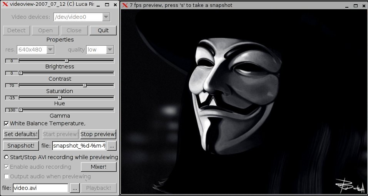The height and width of the screenshot is (196, 368).
Task: Toggle Start/Stop AVI recording radio button
Action: click(7, 157)
